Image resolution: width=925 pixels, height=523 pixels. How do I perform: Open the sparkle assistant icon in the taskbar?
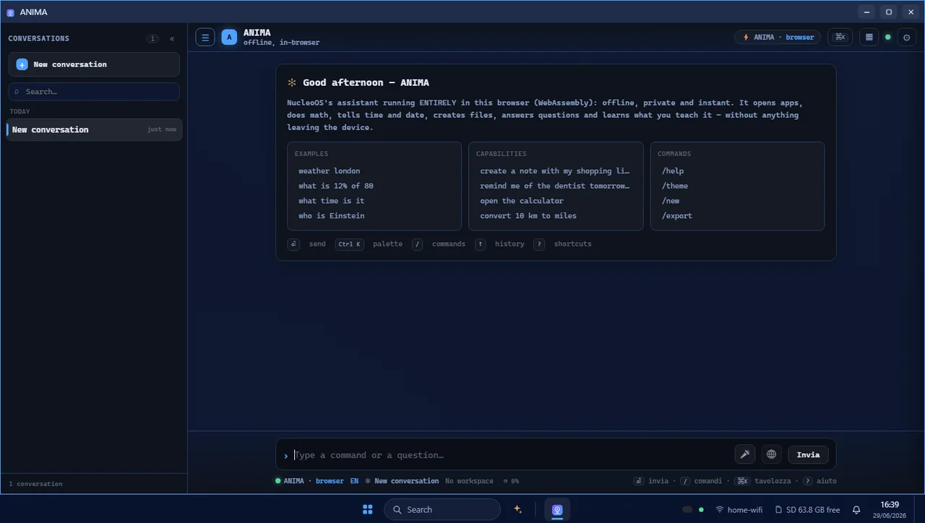pyautogui.click(x=517, y=509)
